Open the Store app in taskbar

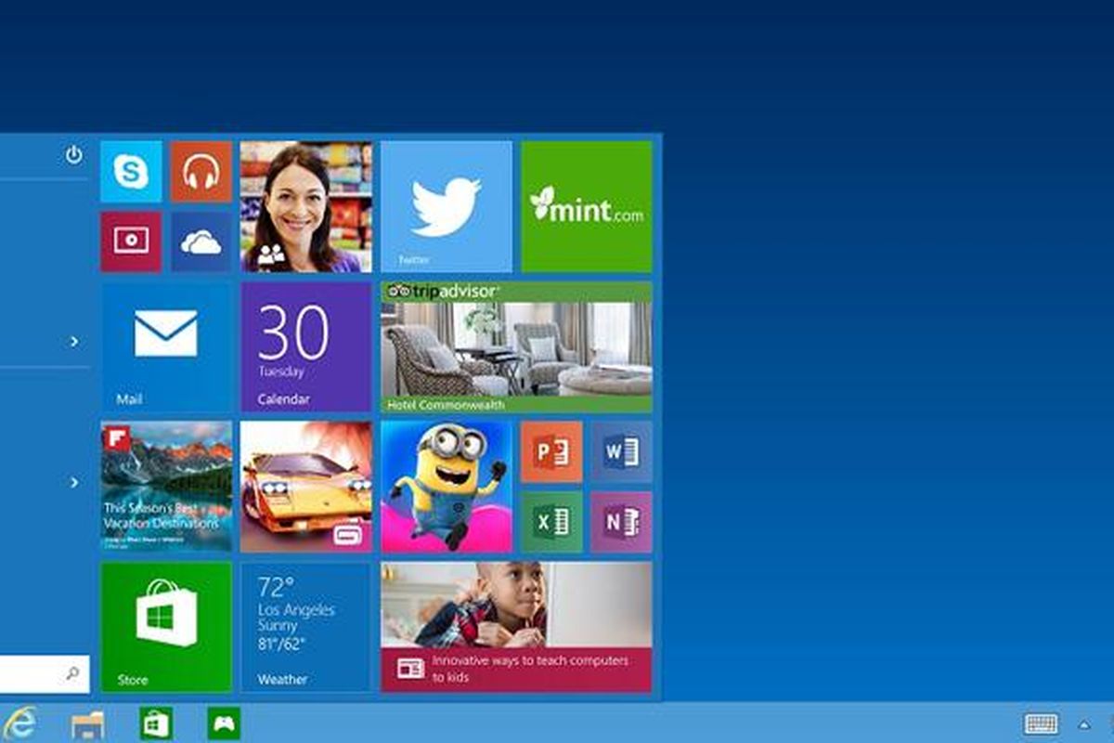pyautogui.click(x=156, y=723)
